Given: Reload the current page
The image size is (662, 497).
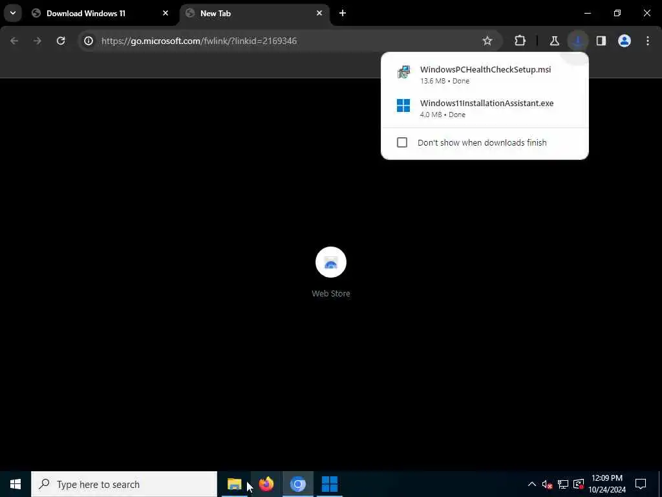Looking at the screenshot, I should tap(61, 41).
